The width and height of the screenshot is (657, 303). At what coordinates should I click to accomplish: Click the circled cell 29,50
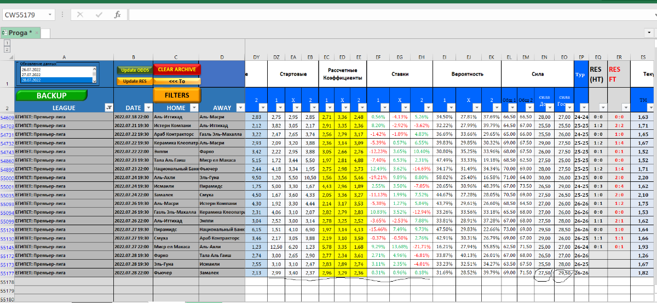pyautogui.click(x=564, y=272)
